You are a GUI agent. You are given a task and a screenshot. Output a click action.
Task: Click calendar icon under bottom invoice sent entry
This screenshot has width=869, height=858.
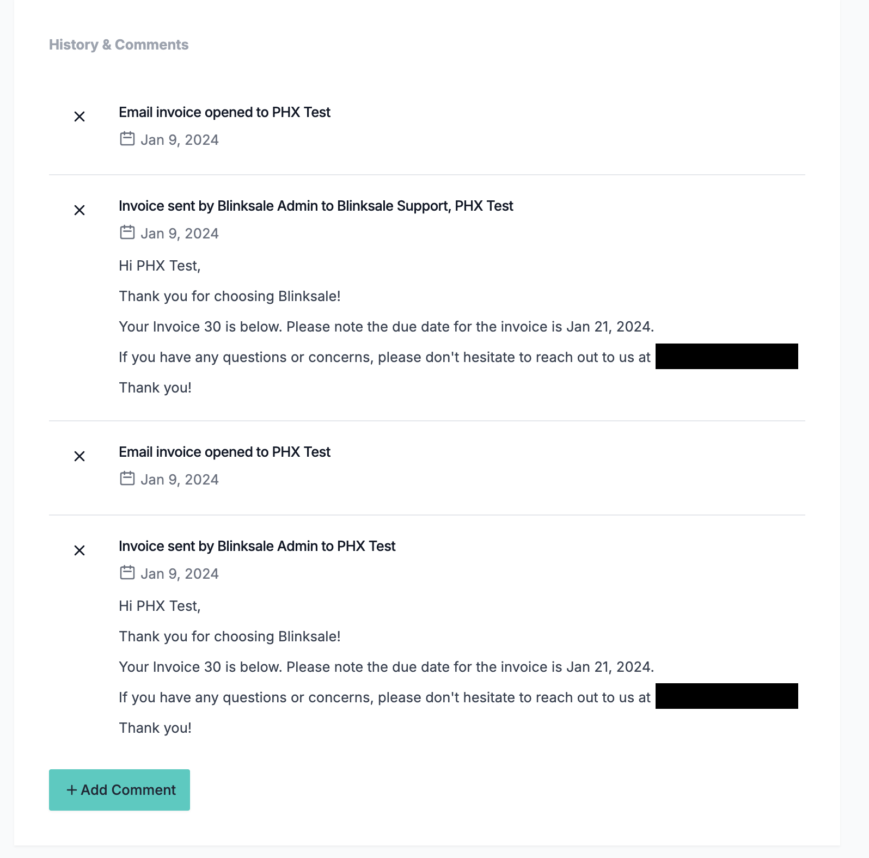[127, 573]
